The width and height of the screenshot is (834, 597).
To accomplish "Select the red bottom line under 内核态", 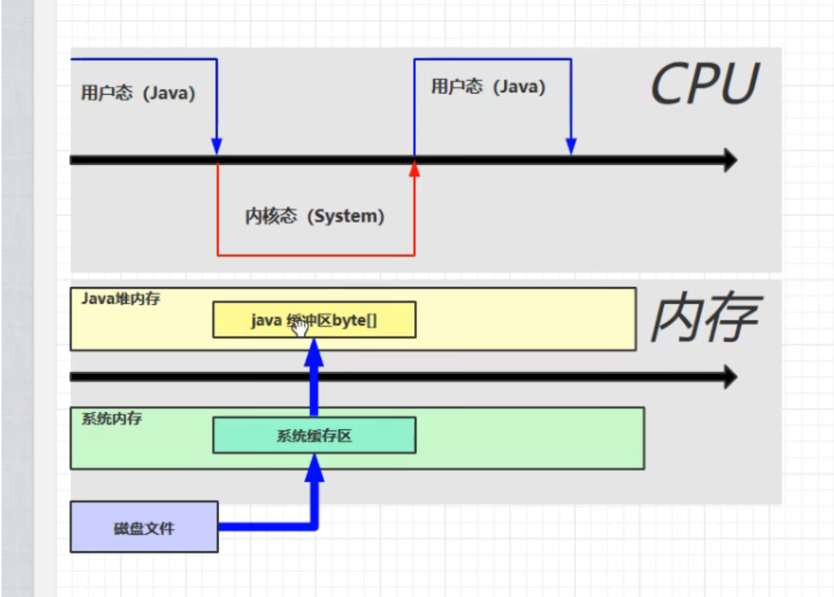I will point(316,255).
